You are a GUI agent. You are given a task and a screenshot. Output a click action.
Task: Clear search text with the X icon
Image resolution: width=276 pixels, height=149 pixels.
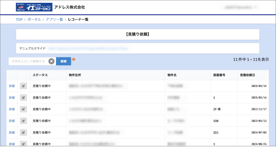(51, 61)
